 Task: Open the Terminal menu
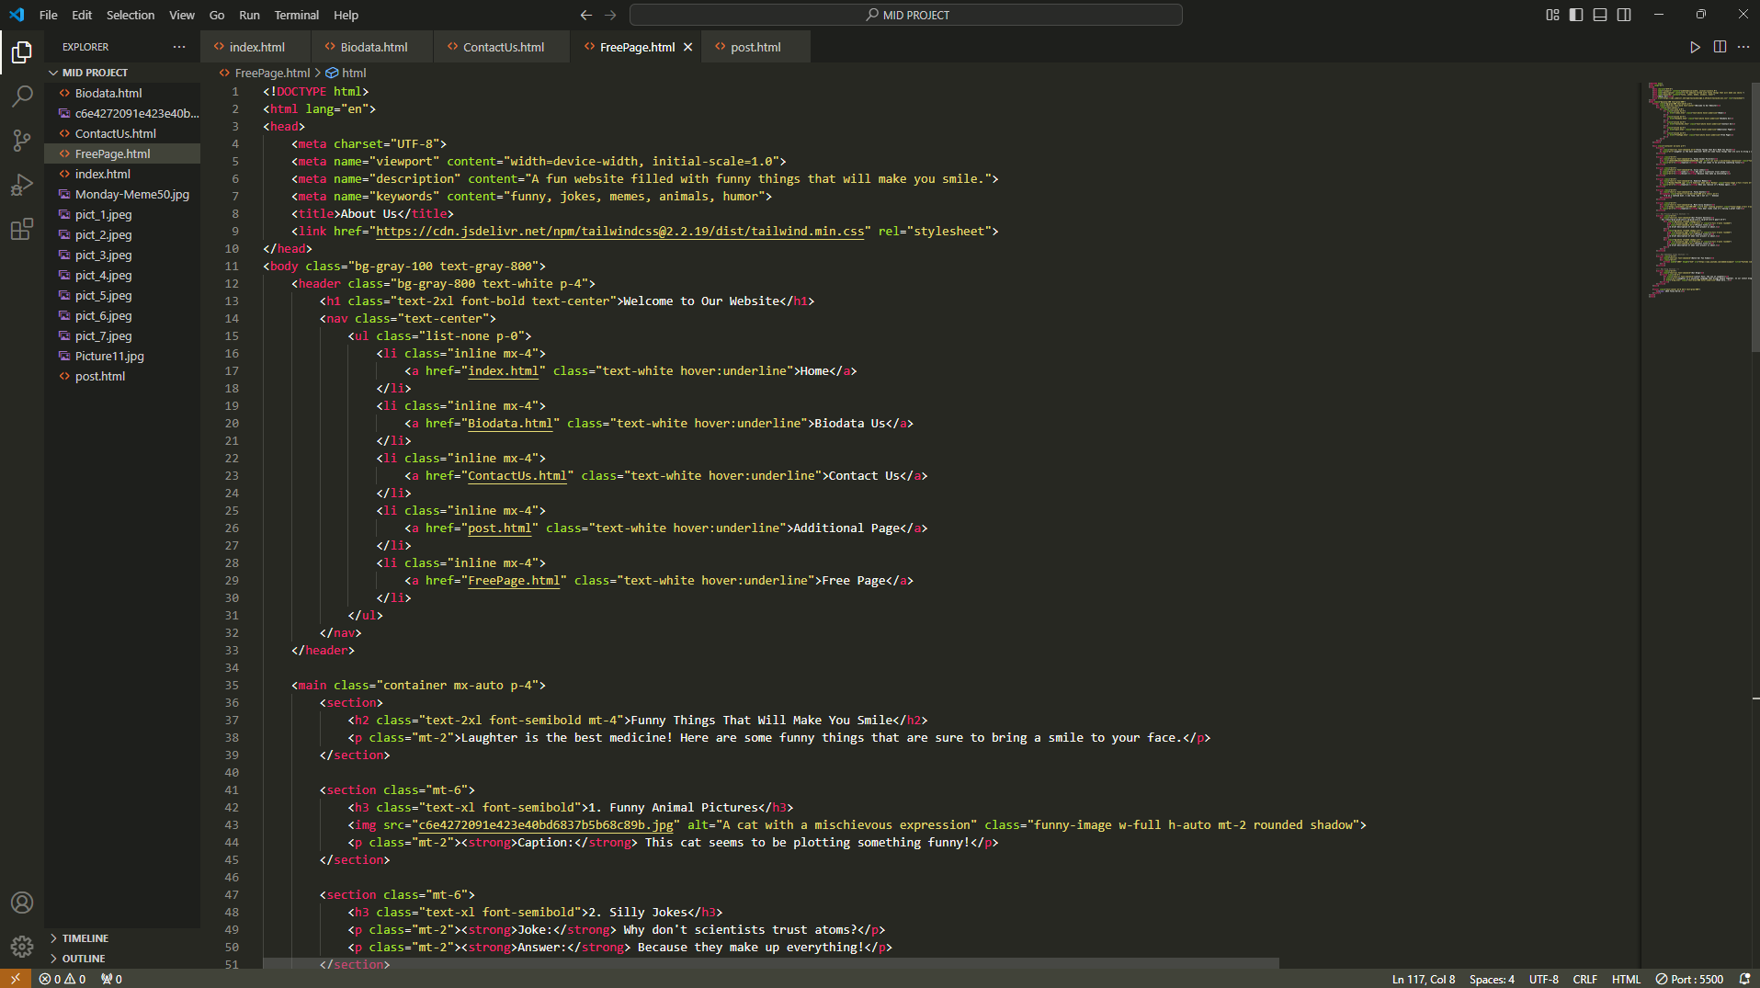point(296,15)
